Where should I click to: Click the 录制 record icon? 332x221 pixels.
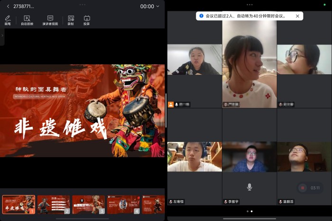(71, 20)
